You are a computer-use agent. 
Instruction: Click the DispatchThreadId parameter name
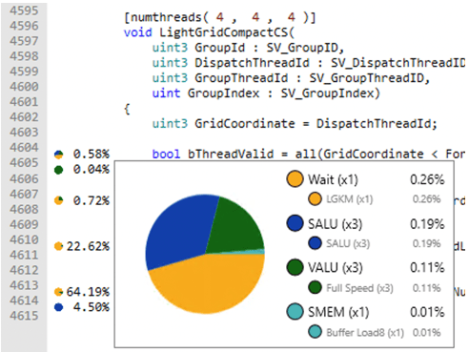(252, 63)
